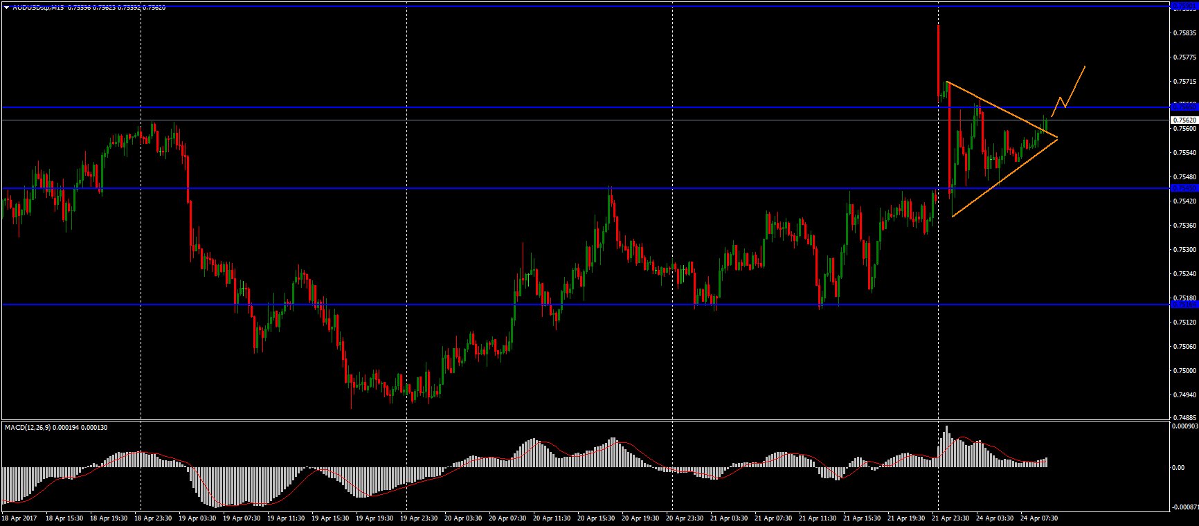
Task: Click the 18 Apr 23:30 time label
Action: (153, 518)
